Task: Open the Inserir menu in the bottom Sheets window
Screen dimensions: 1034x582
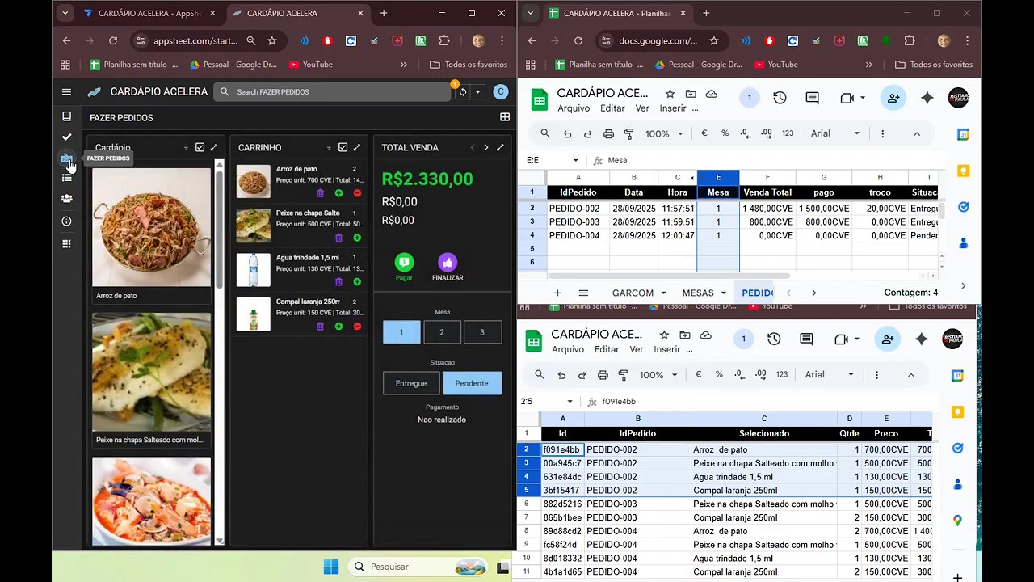Action: pos(667,349)
